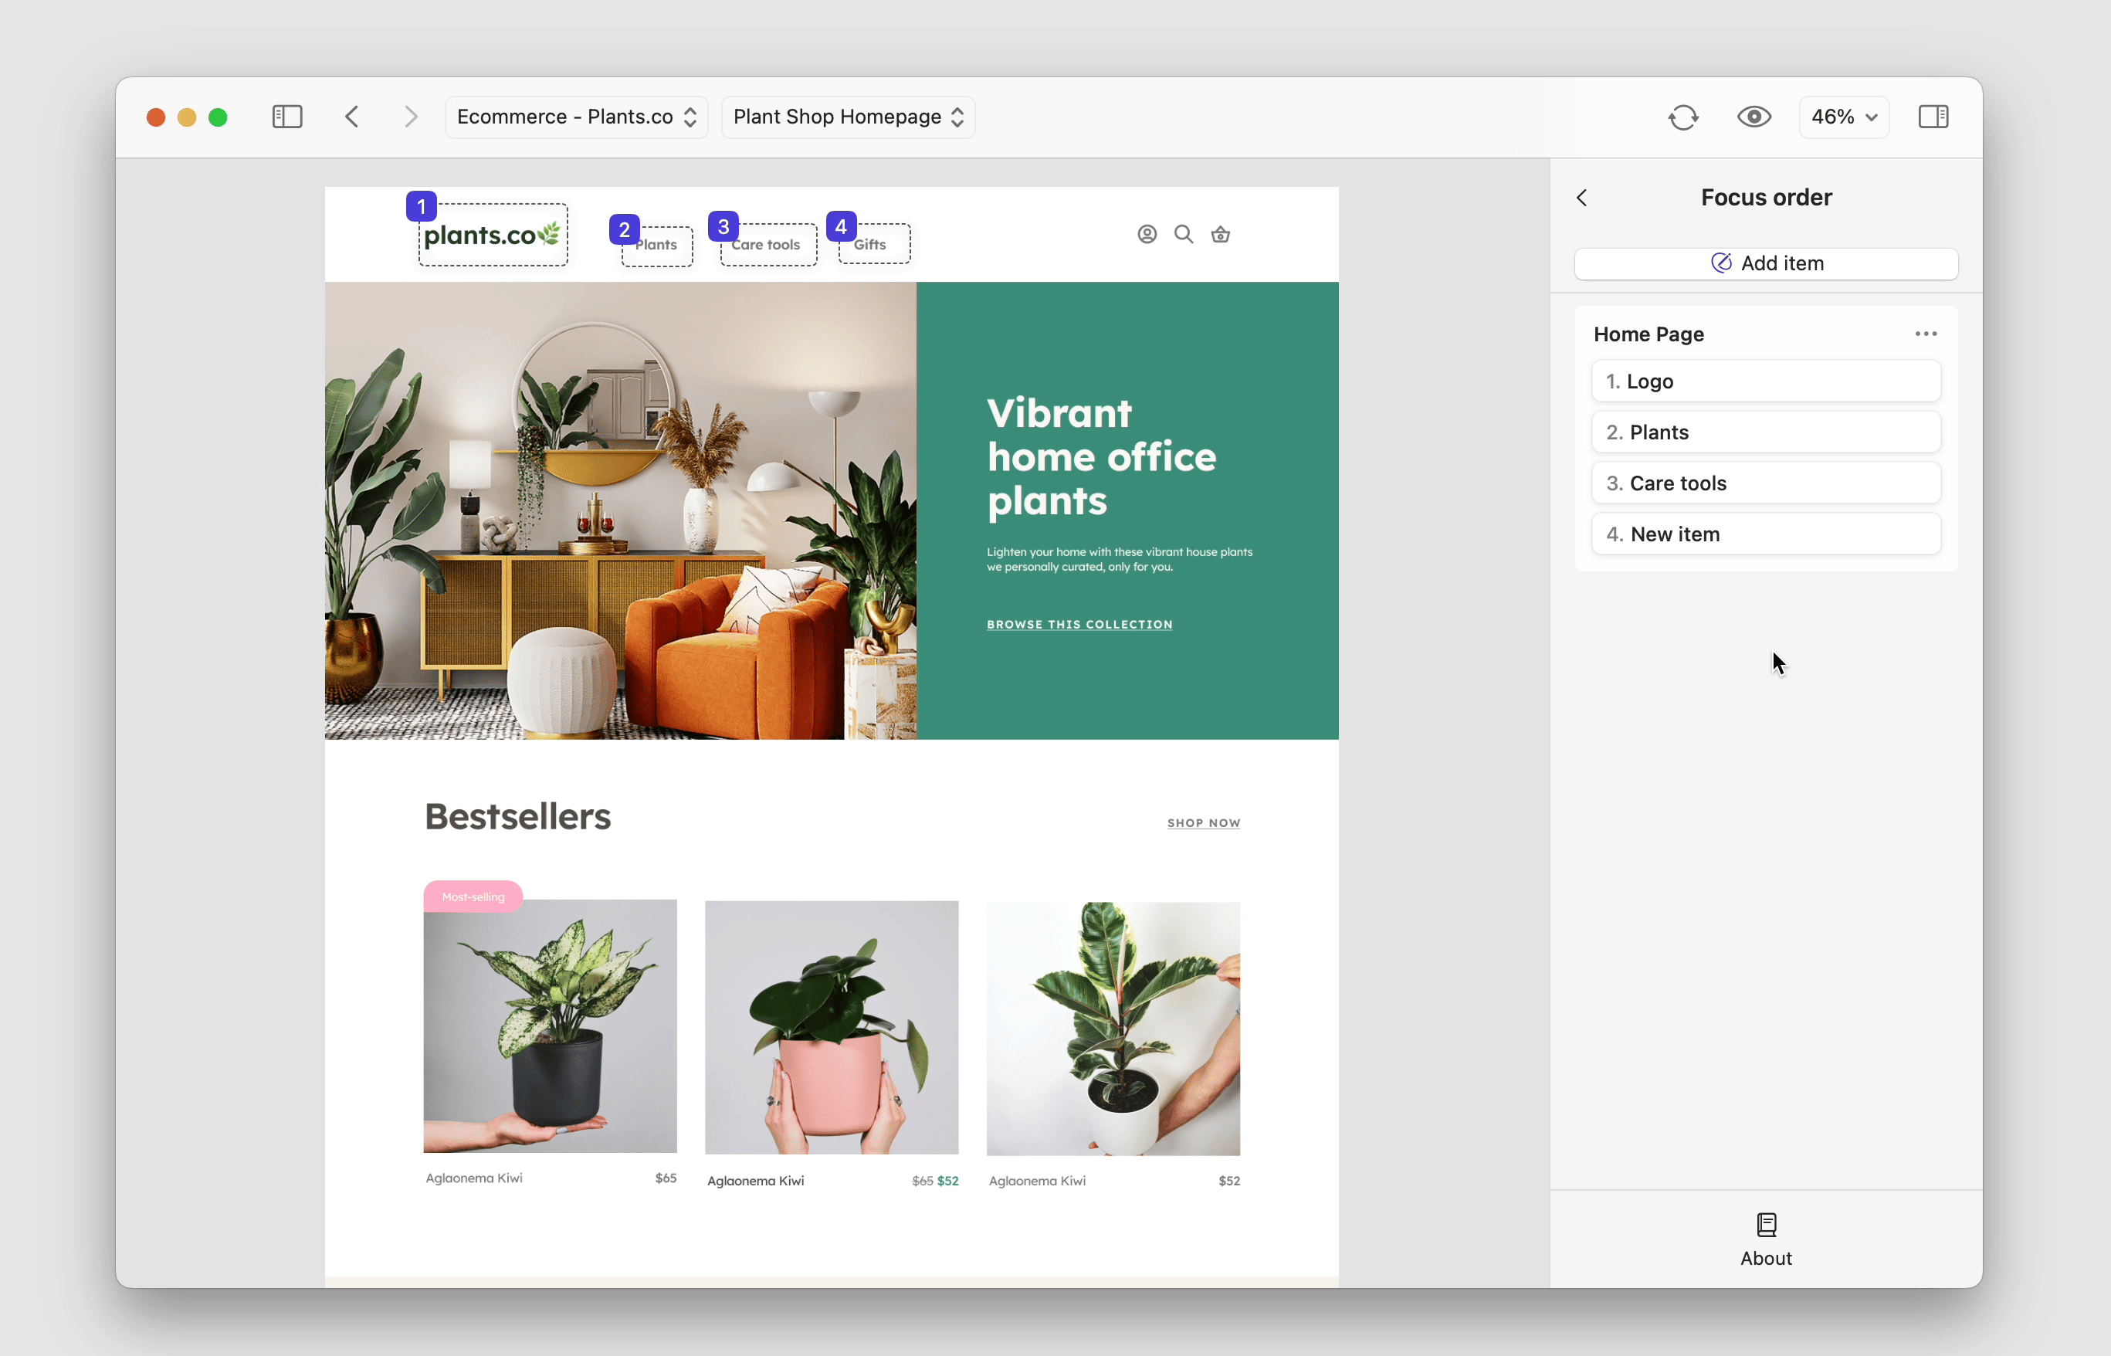
Task: Toggle the eye preview visibility icon
Action: pyautogui.click(x=1754, y=117)
